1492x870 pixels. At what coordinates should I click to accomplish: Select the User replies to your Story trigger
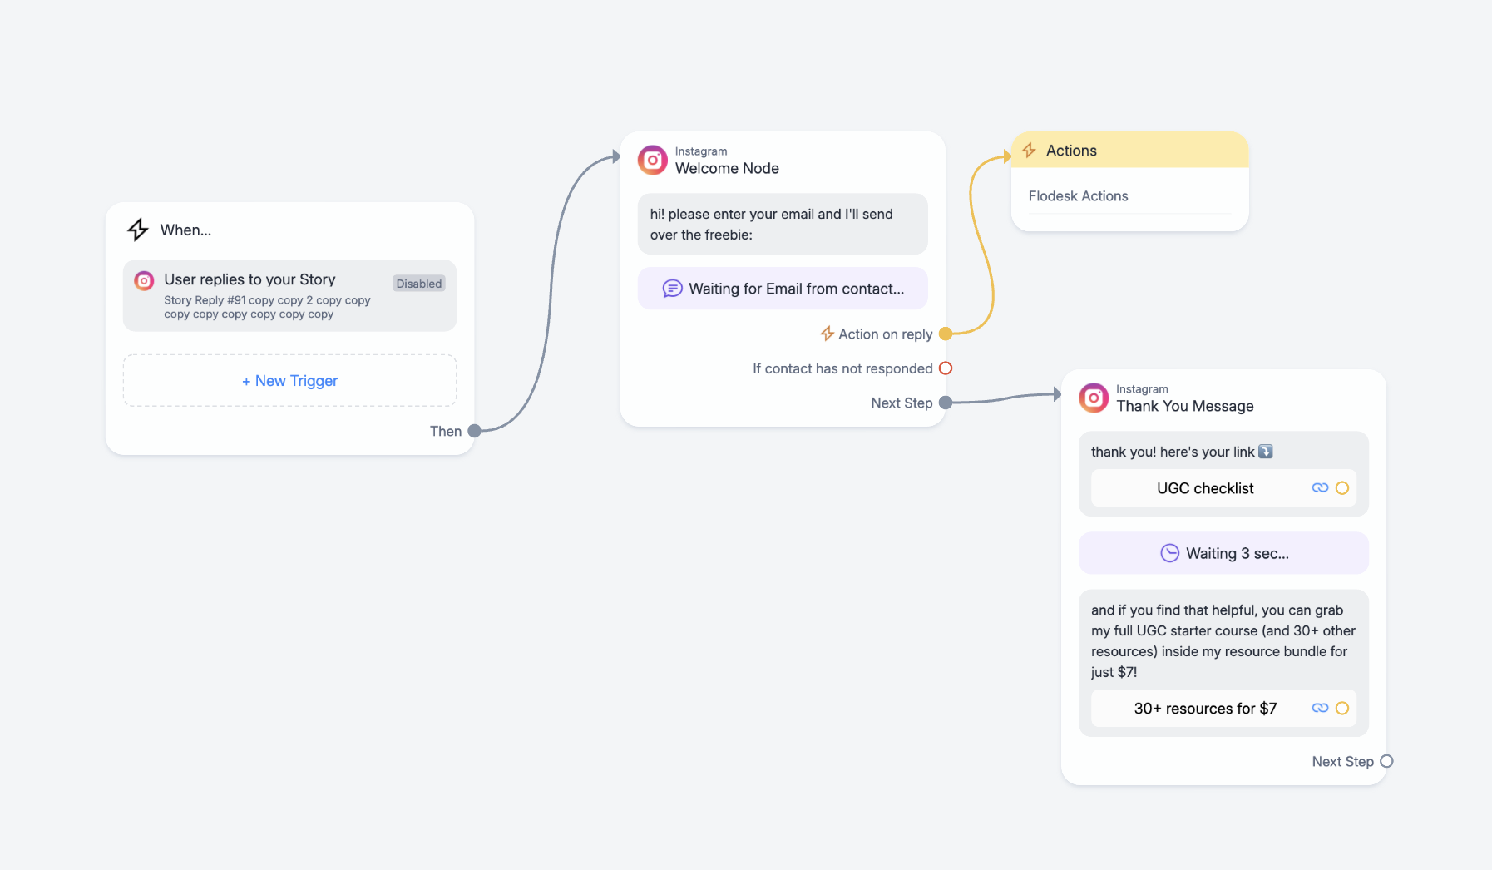(290, 296)
